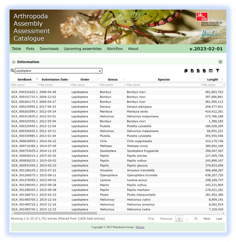Screen dimensions: 236x242
Task: Open the Waterhouse Group Website link
Action: 140,227
